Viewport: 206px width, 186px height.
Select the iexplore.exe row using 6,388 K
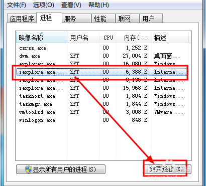(x=101, y=72)
